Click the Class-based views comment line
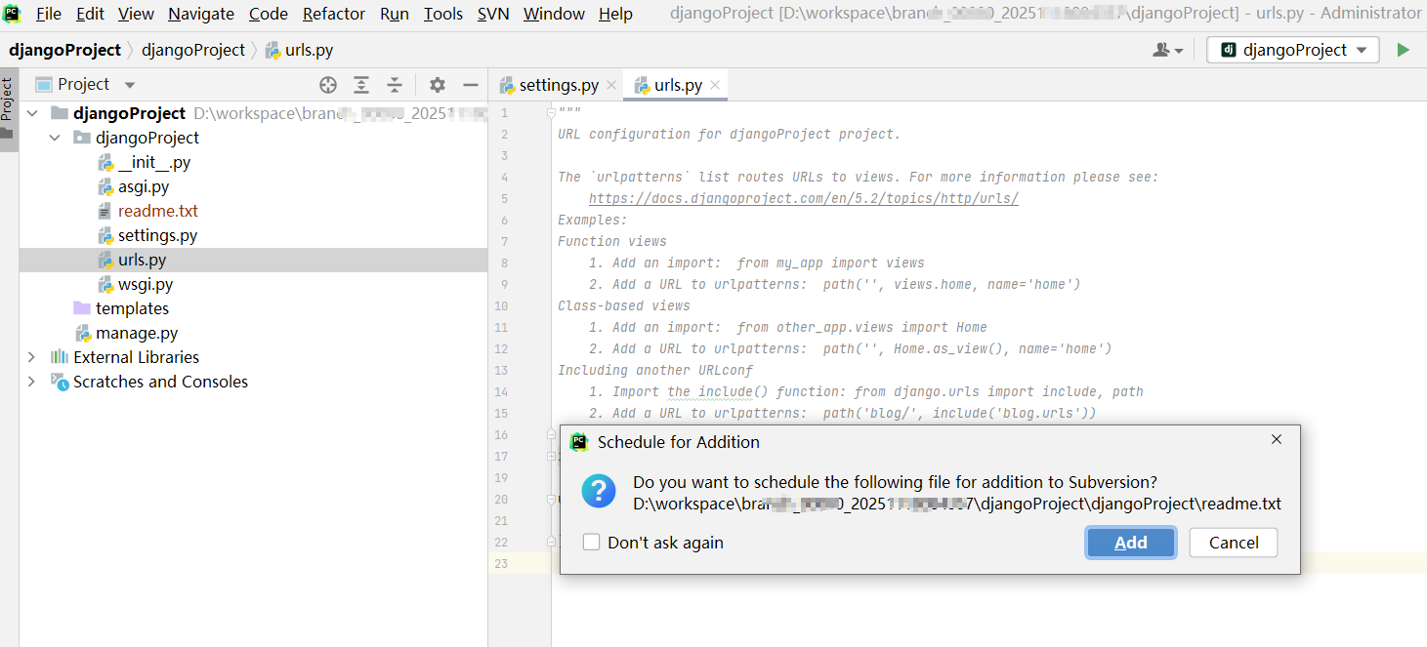The image size is (1427, 647). [x=624, y=305]
